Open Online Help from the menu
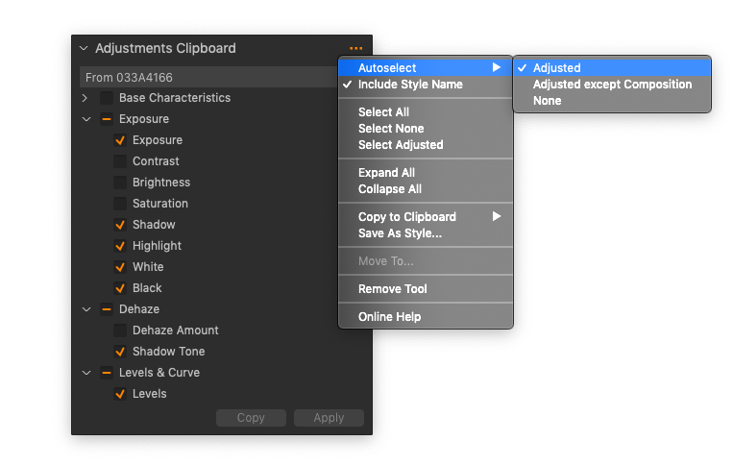The width and height of the screenshot is (733, 465). 426,317
